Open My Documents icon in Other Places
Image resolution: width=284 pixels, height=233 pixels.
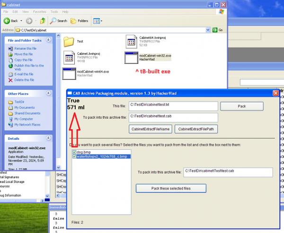tap(10, 108)
